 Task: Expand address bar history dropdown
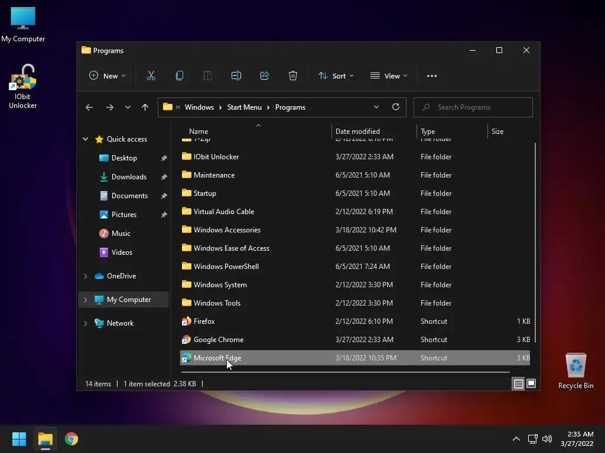[x=376, y=107]
